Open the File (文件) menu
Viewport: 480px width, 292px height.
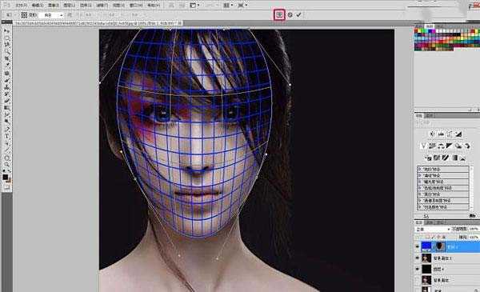coord(22,6)
